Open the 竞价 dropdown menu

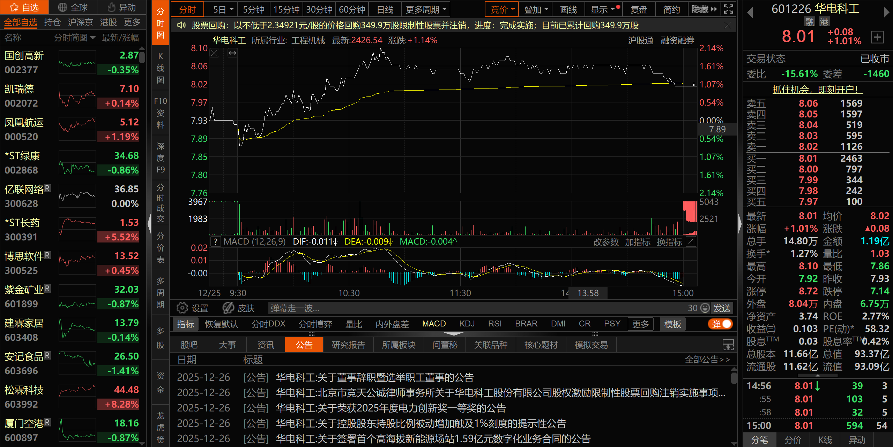pos(502,9)
